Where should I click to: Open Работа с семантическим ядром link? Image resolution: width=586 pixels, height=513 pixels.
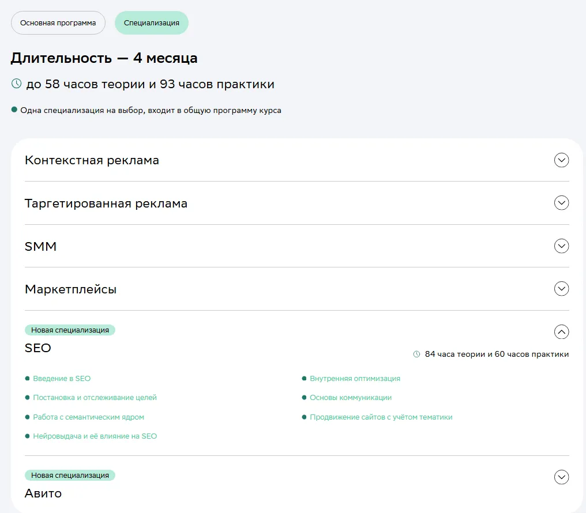(88, 417)
